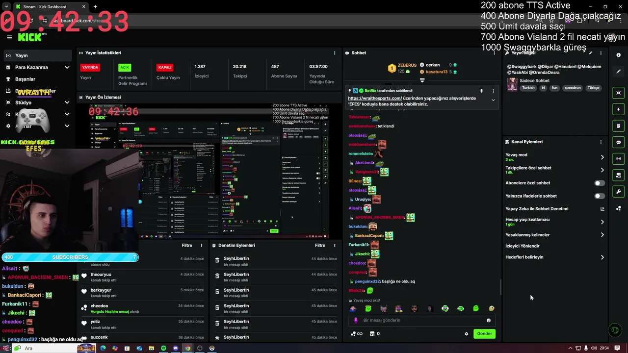Image resolution: width=628 pixels, height=353 pixels.
Task: Select the pencil edit icon in the right sidebar
Action: click(619, 72)
